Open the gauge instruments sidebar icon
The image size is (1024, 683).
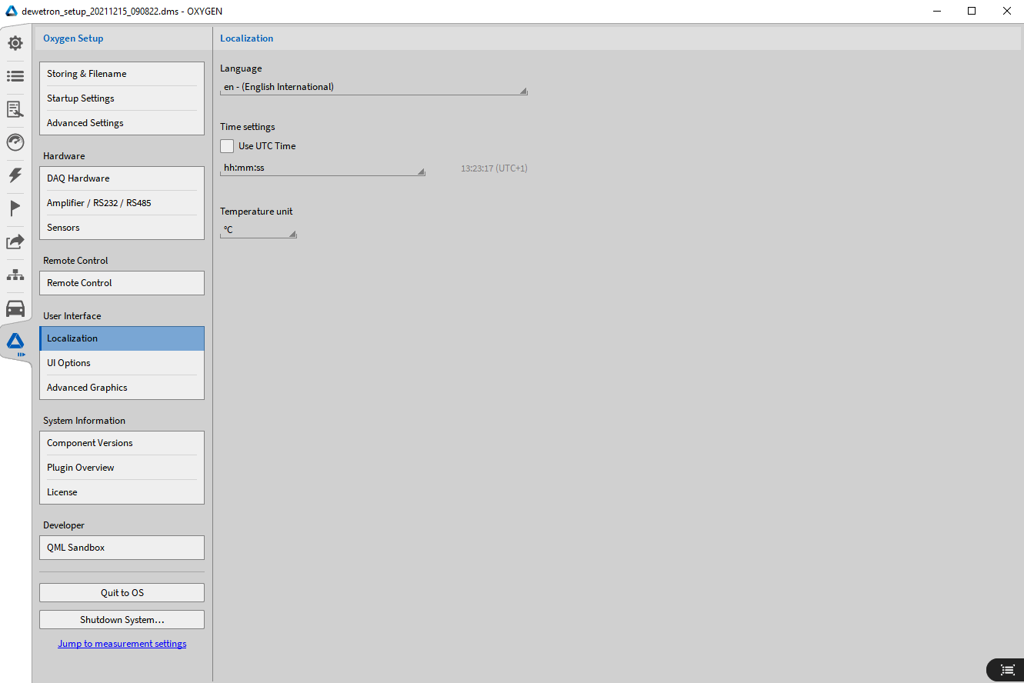[x=15, y=142]
